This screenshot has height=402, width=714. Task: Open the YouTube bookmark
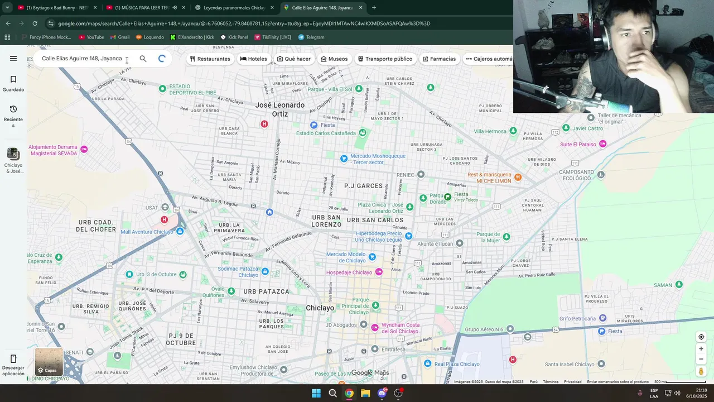[x=91, y=37]
